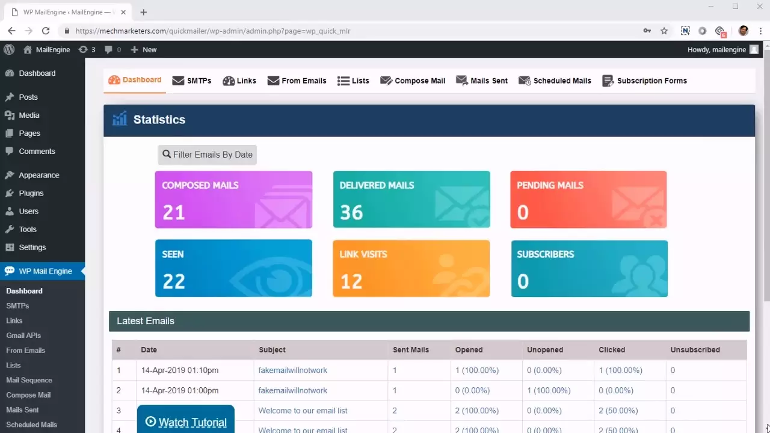Open From Emails sidebar submenu item
The height and width of the screenshot is (433, 770).
25,350
